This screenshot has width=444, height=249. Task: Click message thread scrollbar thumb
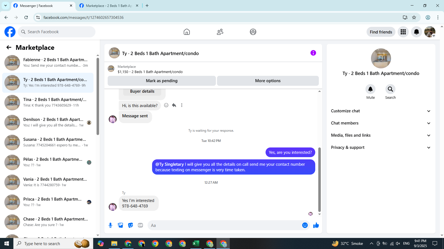(x=319, y=180)
